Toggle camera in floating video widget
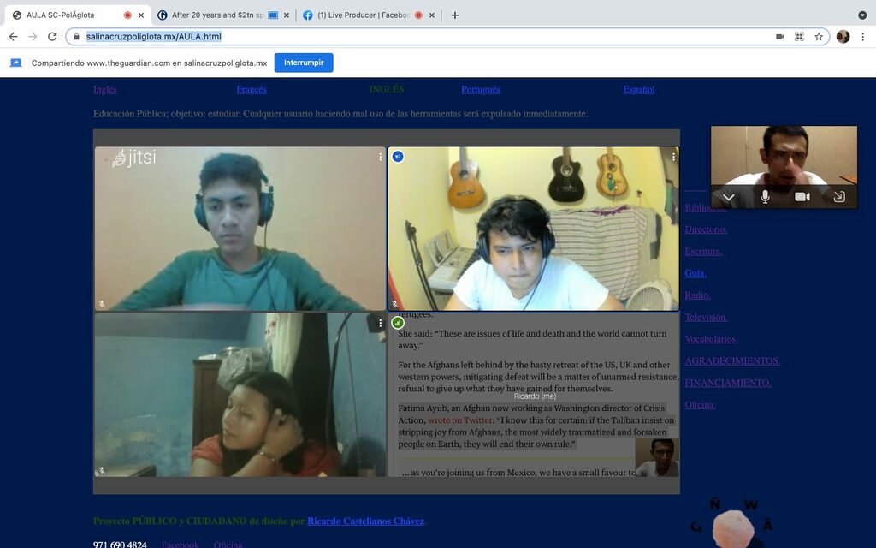Screen dimensions: 876x548 pos(802,197)
